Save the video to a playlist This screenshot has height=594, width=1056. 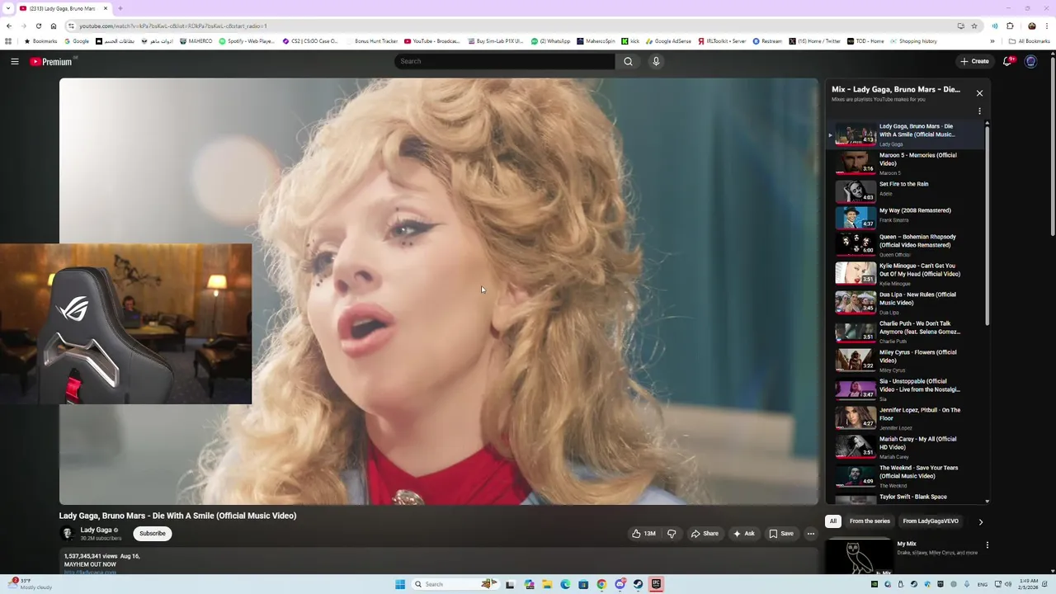pos(781,534)
